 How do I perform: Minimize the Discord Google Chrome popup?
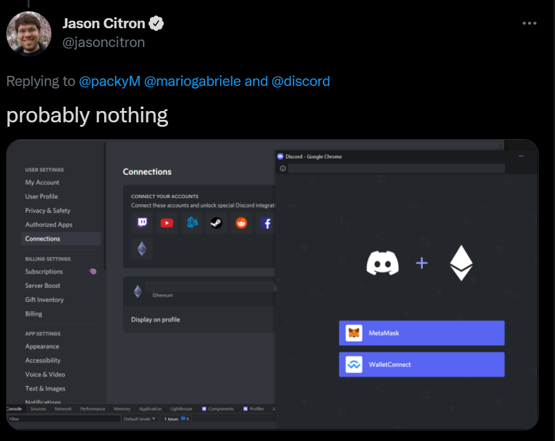coord(521,156)
